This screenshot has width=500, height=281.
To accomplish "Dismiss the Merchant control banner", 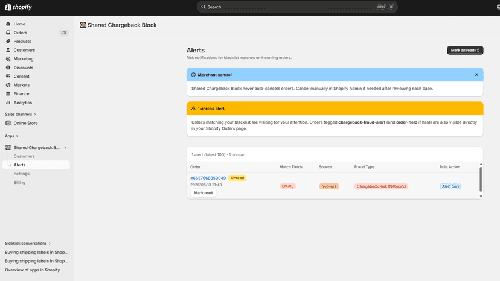I will point(476,75).
